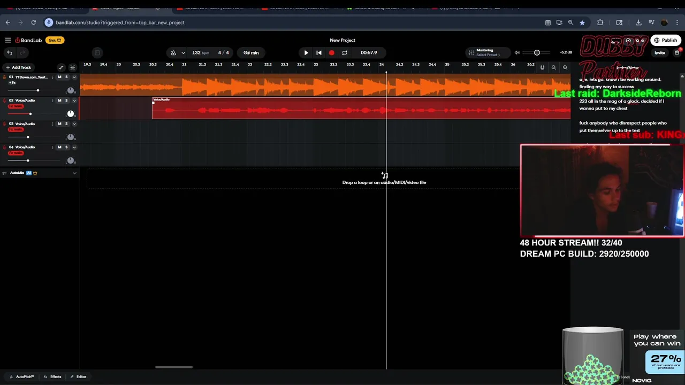Open the library icon with notification badge
Image resolution: width=685 pixels, height=385 pixels.
(x=677, y=52)
